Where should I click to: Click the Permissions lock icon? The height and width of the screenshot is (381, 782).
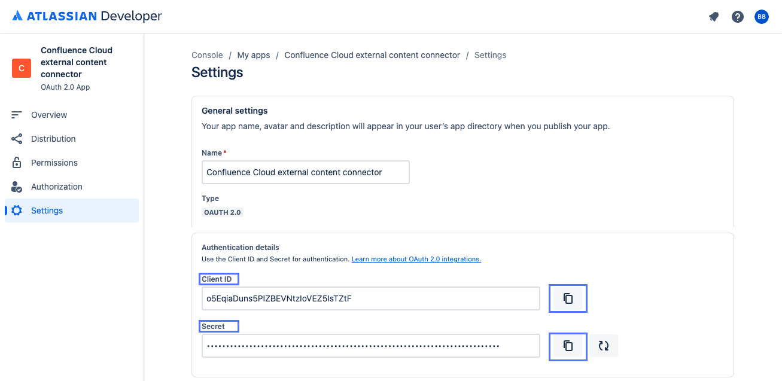pos(17,163)
